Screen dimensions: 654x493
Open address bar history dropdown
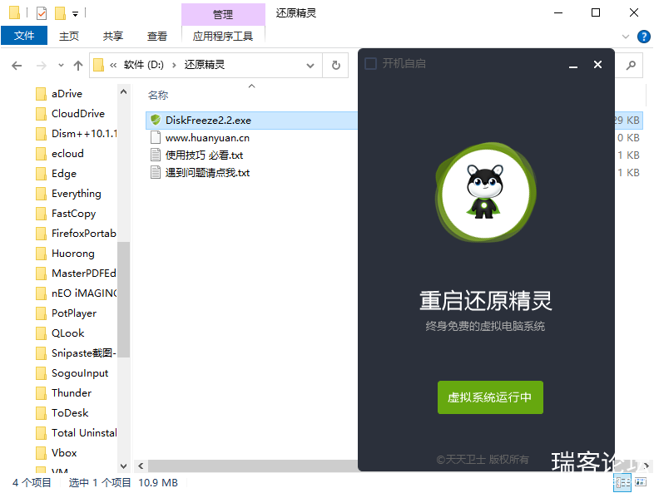(x=310, y=66)
